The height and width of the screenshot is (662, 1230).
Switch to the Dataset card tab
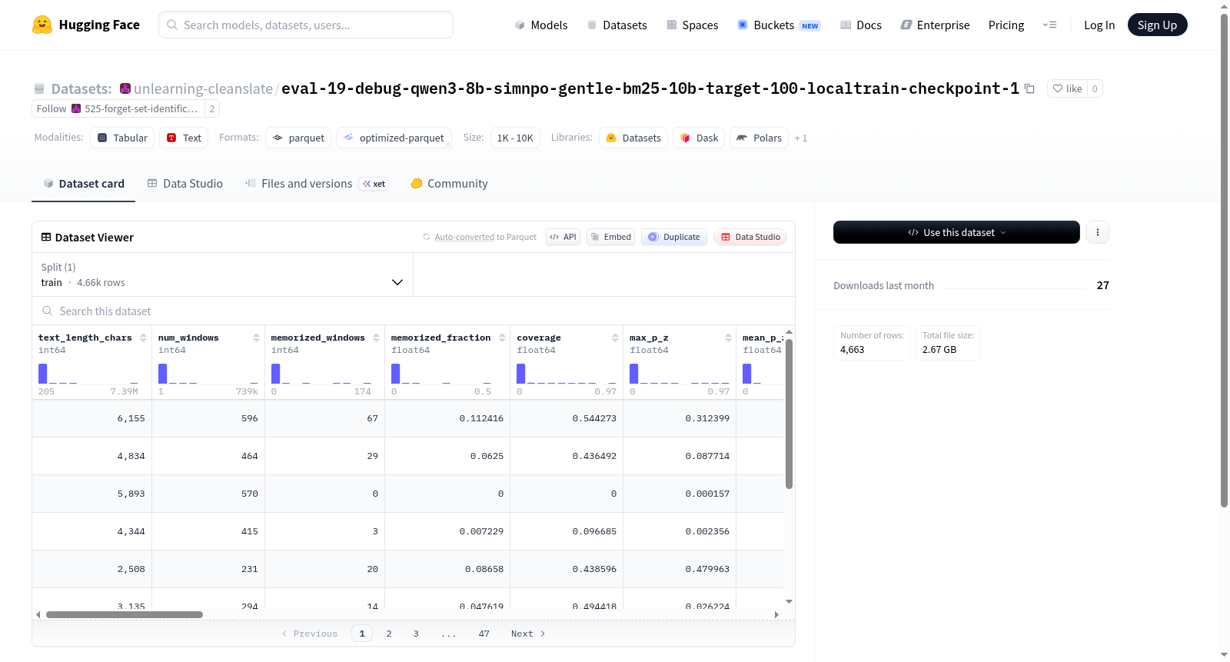tap(84, 184)
